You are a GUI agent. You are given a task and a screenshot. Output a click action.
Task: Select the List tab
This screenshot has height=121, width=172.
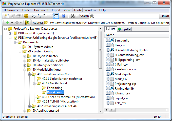tap(111, 29)
